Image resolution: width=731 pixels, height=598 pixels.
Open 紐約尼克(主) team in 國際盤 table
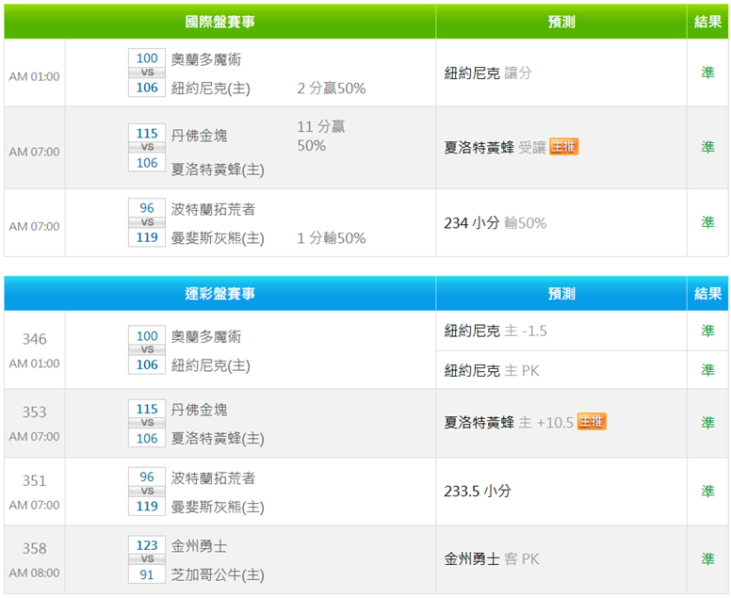(211, 89)
